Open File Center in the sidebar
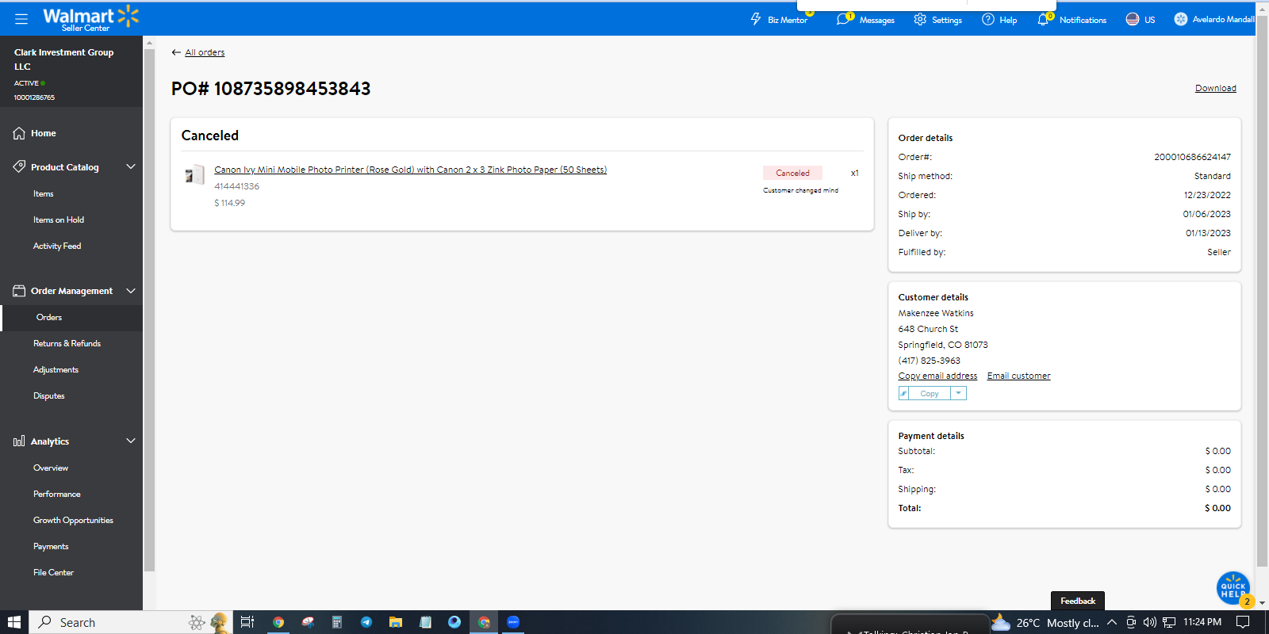 [x=53, y=572]
